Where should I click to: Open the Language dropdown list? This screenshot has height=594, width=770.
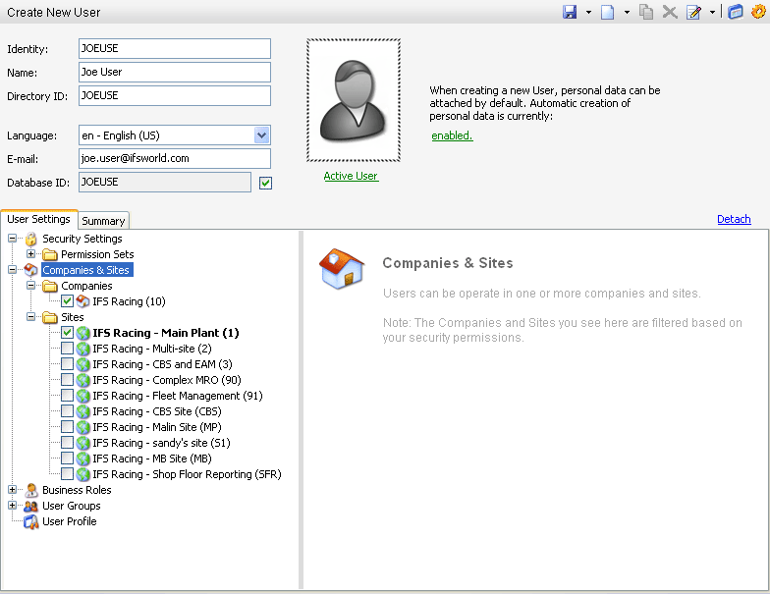261,135
